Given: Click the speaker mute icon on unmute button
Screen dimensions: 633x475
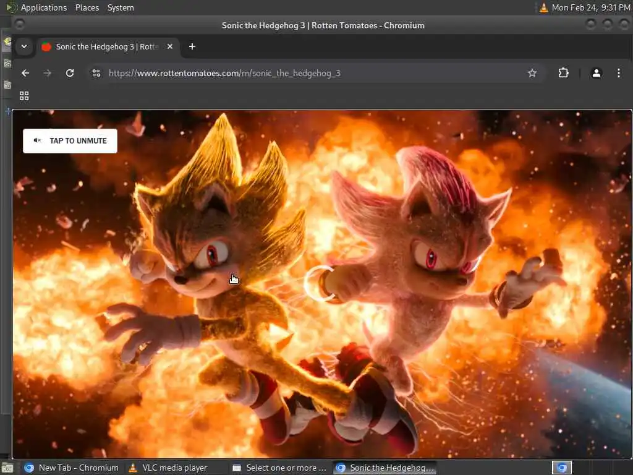Looking at the screenshot, I should [37, 140].
